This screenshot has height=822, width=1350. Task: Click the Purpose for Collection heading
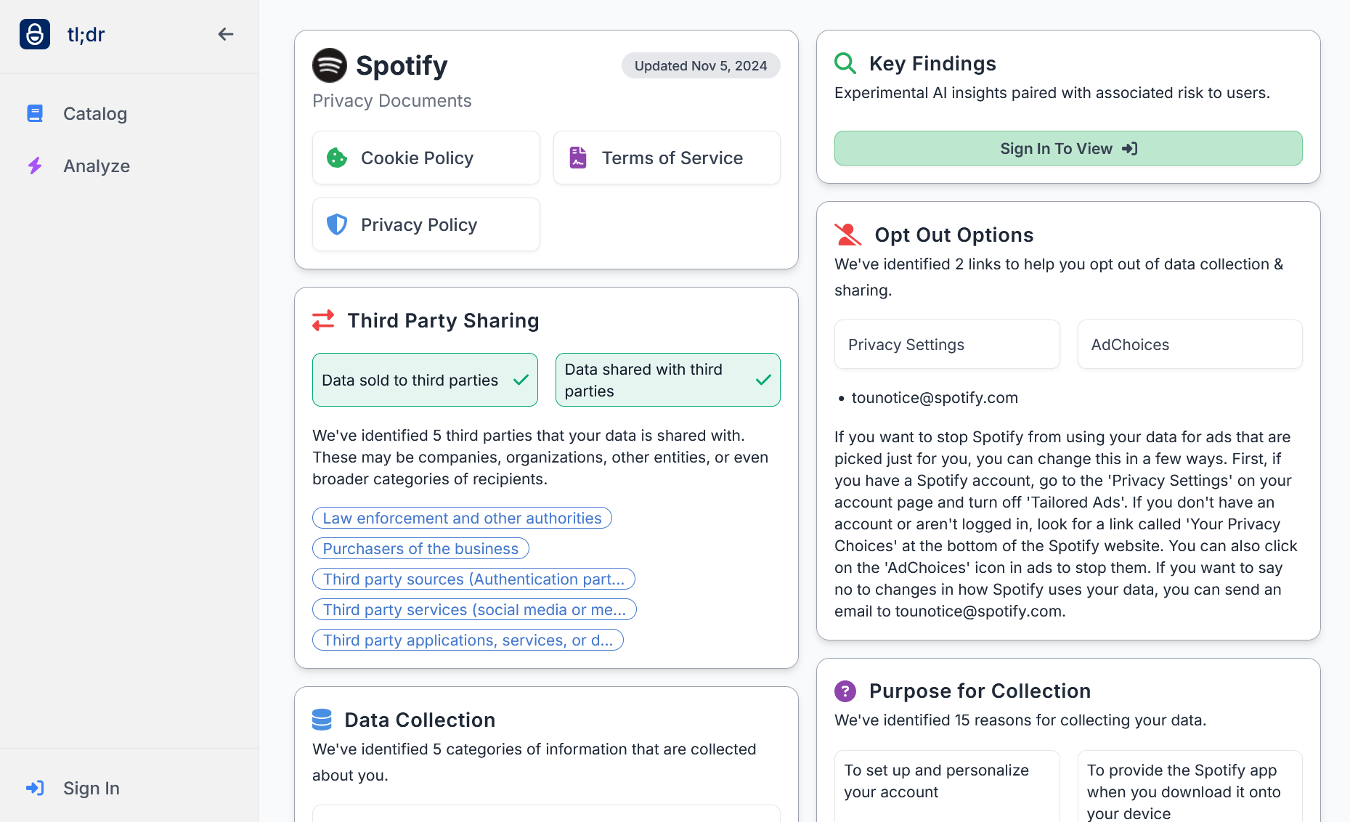[980, 691]
